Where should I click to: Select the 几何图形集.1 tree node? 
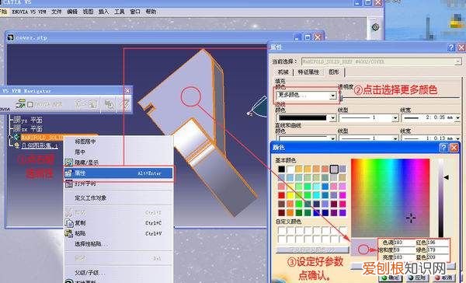40,145
